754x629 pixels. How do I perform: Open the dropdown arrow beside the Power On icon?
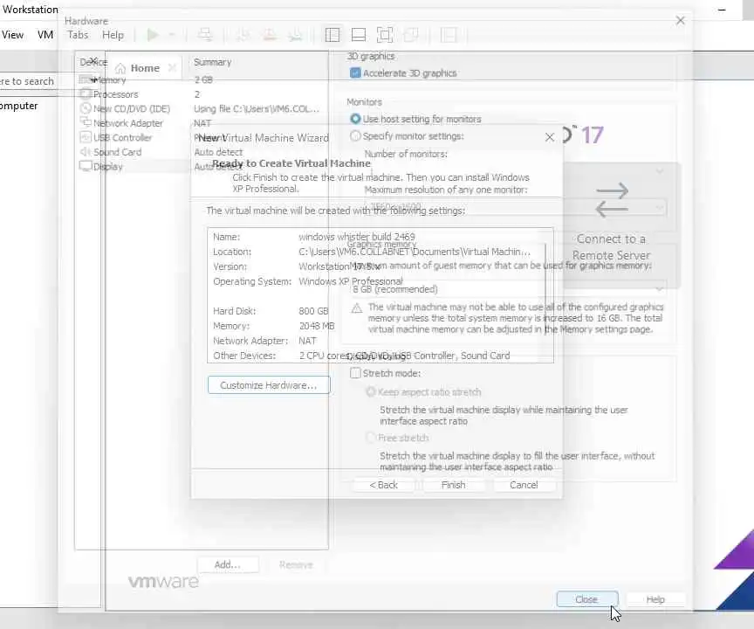[x=171, y=35]
